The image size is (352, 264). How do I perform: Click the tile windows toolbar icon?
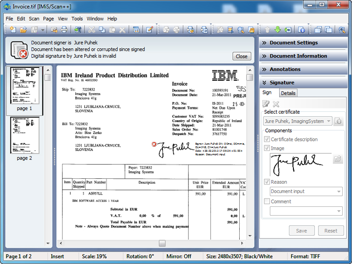coord(328,30)
